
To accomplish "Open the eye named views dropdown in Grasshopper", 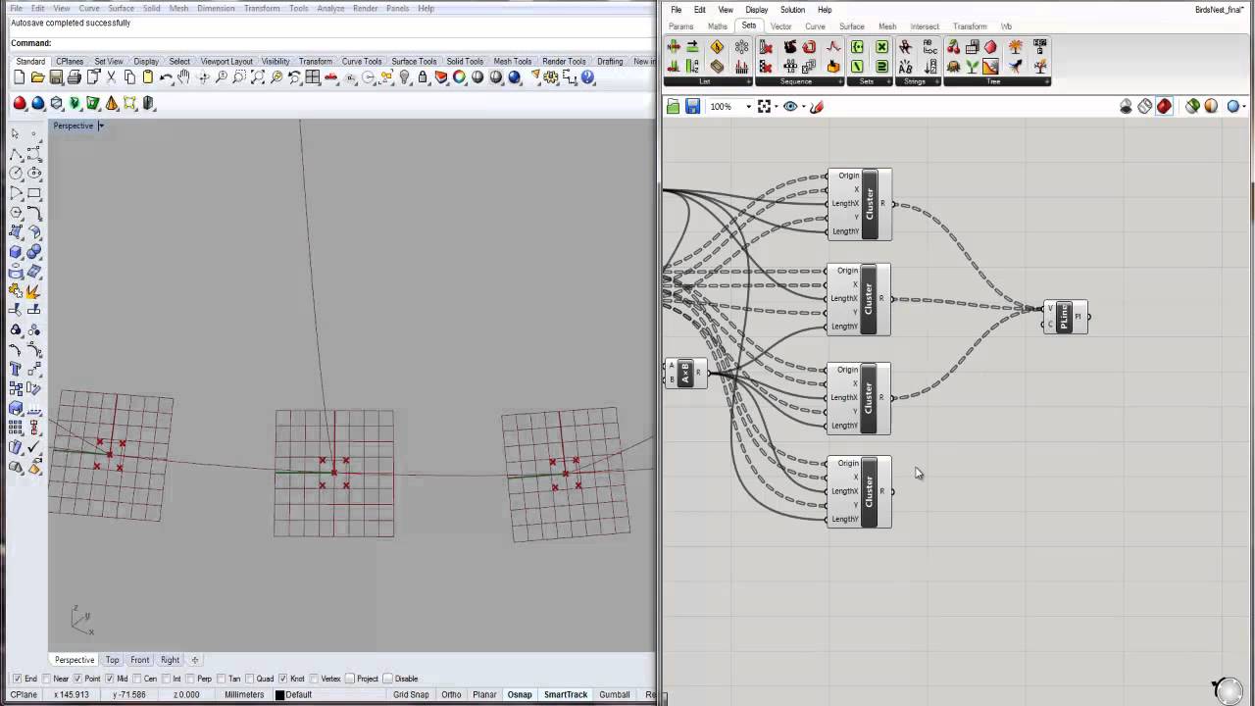I will 804,106.
